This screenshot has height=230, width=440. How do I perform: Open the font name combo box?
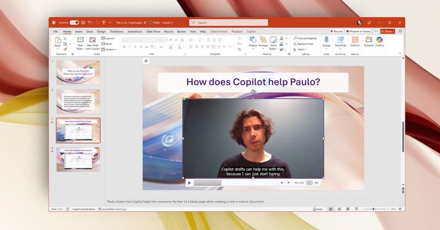[140, 40]
